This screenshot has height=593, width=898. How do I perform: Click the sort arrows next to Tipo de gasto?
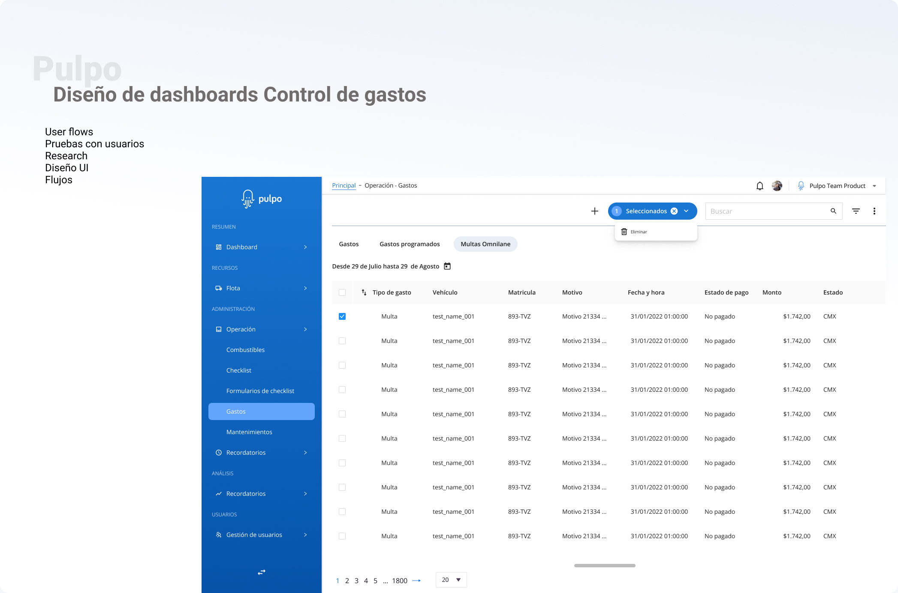[x=364, y=292]
